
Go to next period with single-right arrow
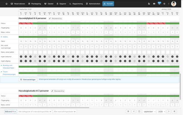click(169, 111)
